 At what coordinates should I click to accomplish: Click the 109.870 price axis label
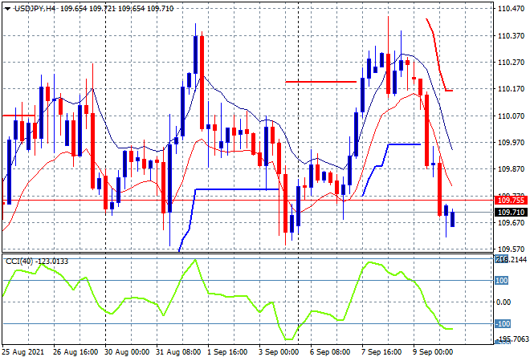pos(511,168)
